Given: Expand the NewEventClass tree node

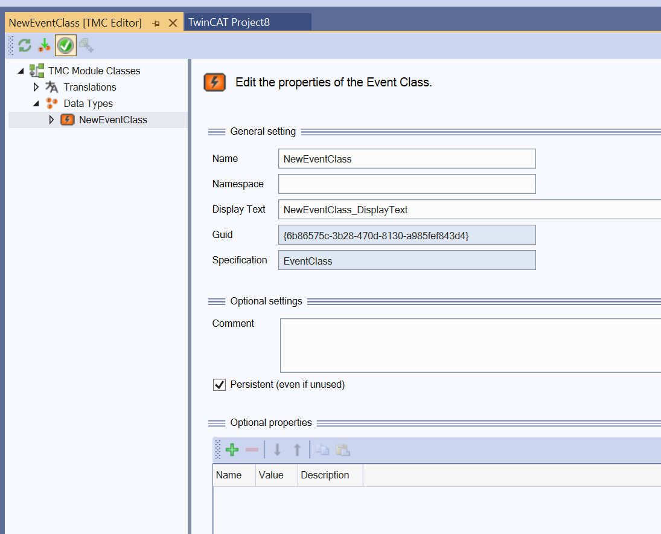Looking at the screenshot, I should pyautogui.click(x=51, y=120).
